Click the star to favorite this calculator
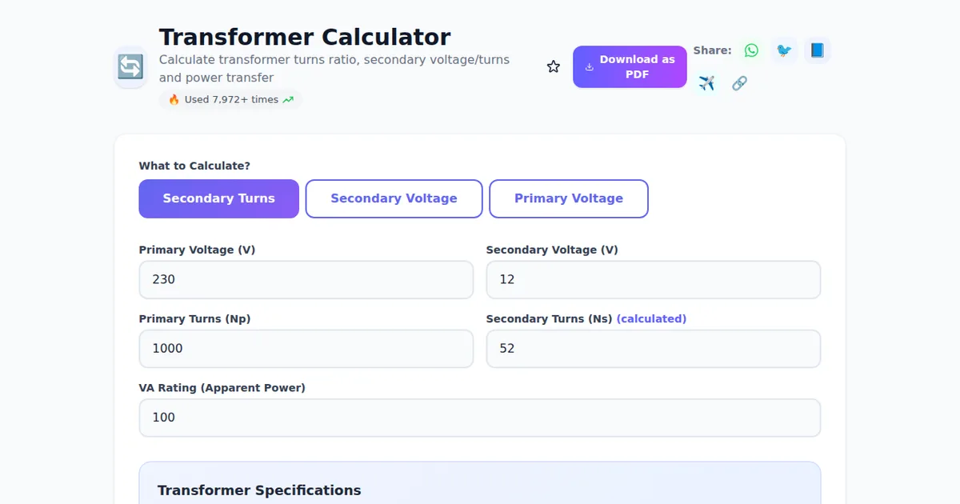960x504 pixels. pyautogui.click(x=553, y=66)
